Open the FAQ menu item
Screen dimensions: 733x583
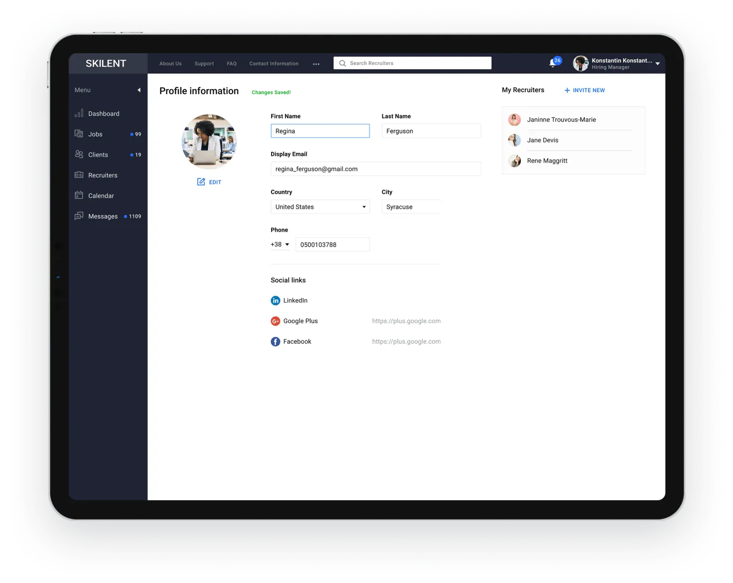click(232, 63)
